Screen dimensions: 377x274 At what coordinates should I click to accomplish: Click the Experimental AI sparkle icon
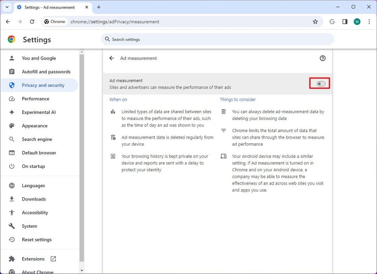point(11,112)
